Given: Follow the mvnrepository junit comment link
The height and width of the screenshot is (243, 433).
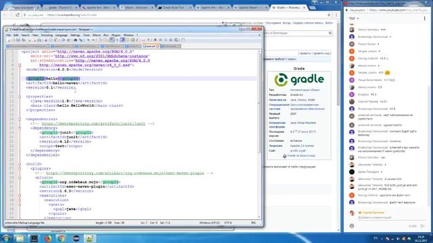Looking at the screenshot, I should click(x=93, y=124).
